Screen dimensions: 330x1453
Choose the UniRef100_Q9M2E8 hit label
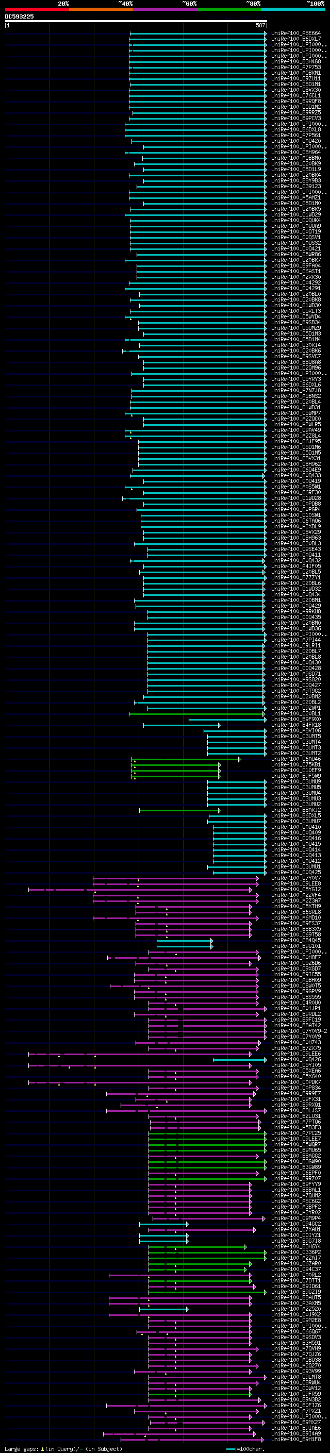pos(295,1321)
